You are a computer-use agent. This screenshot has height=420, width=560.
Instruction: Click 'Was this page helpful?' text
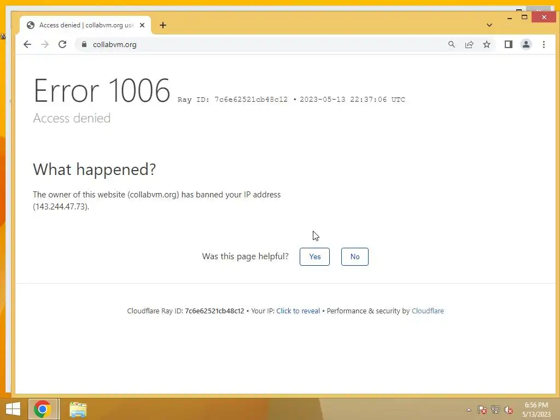coord(245,256)
